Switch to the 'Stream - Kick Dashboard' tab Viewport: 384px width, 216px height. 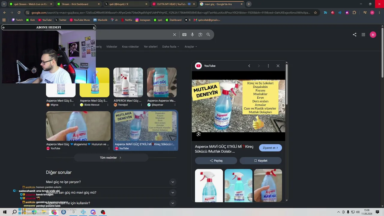79,4
